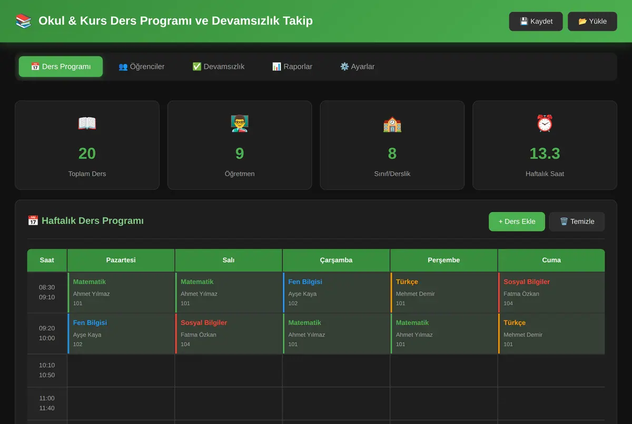632x424 pixels.
Task: Open Salı 09:20 Sosyal Bilgiler lesson
Action: point(229,334)
